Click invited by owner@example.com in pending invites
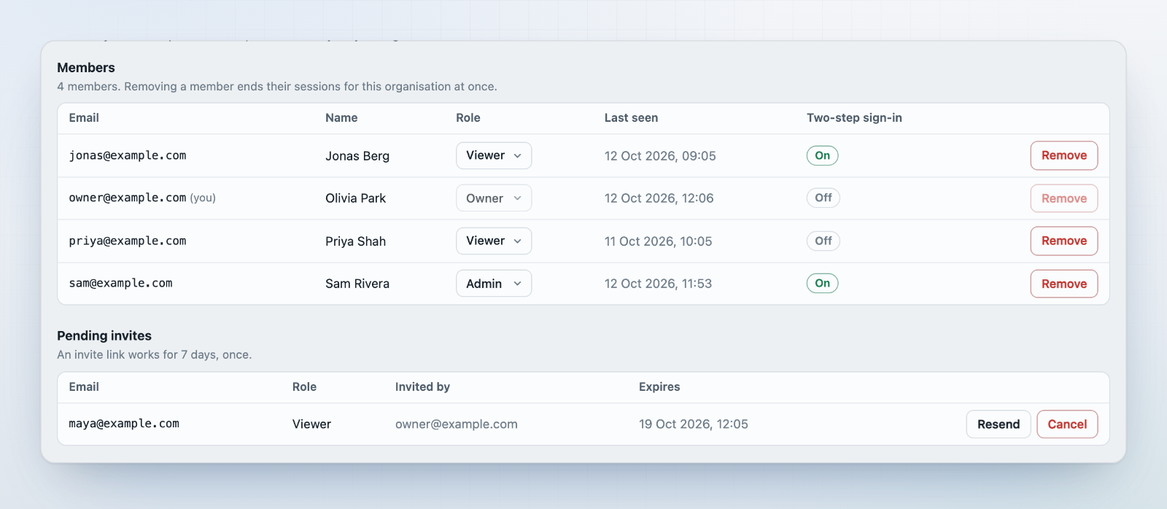Viewport: 1167px width, 509px height. pos(457,424)
